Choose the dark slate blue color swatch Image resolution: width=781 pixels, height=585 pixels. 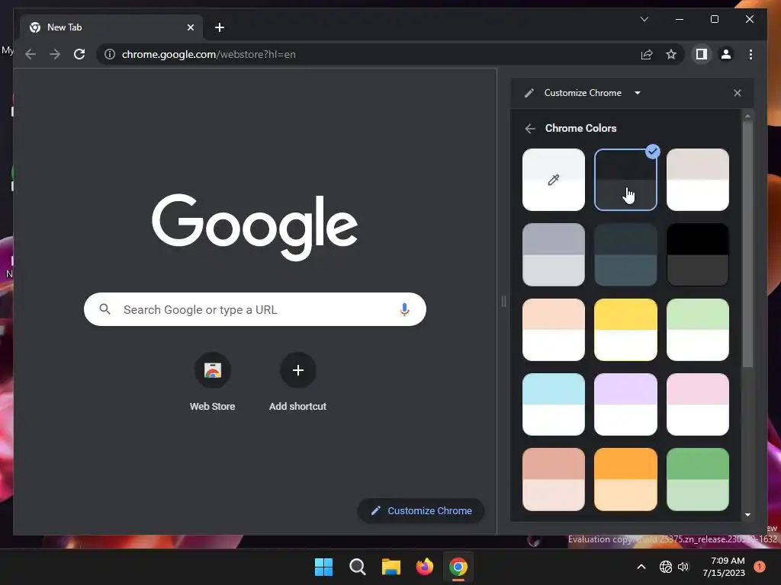tap(625, 254)
